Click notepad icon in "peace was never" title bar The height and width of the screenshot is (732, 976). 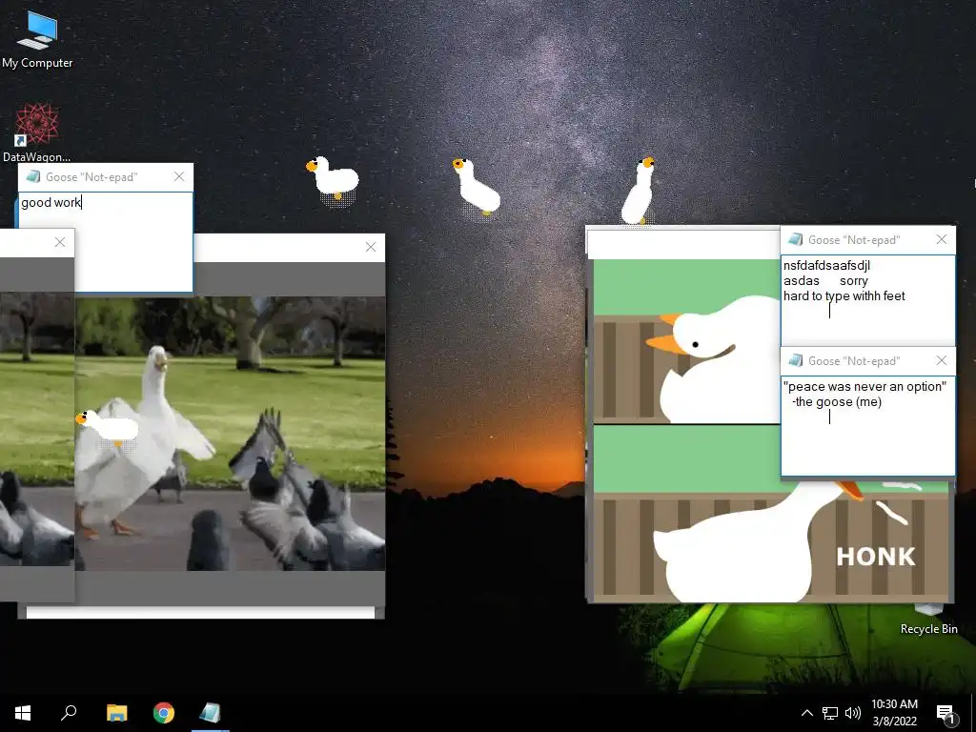coord(795,360)
